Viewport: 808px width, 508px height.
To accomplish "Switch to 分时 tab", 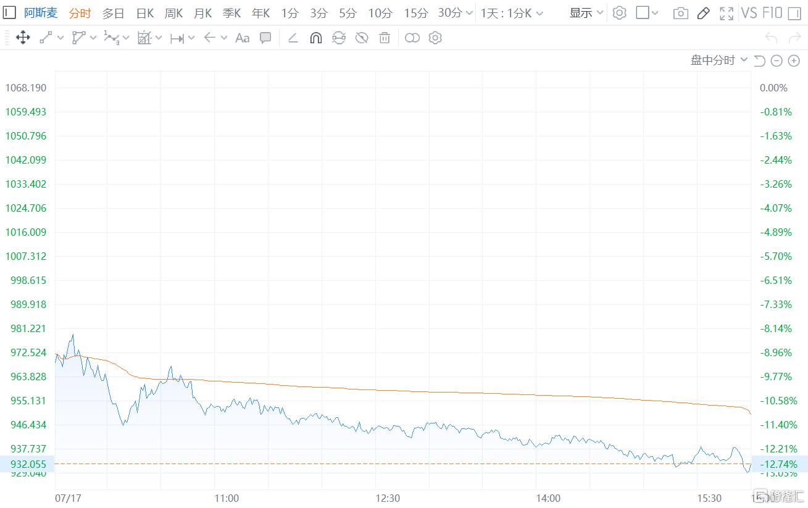I will pos(80,13).
